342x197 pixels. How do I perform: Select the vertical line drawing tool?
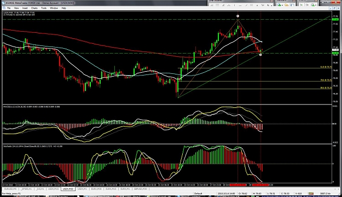coord(234,5)
